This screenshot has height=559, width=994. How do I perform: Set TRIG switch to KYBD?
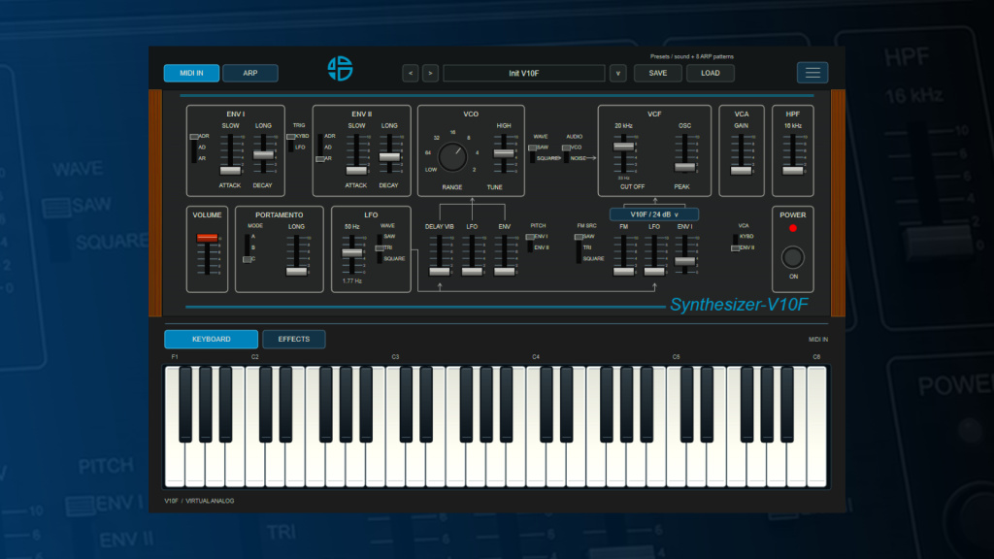click(291, 137)
